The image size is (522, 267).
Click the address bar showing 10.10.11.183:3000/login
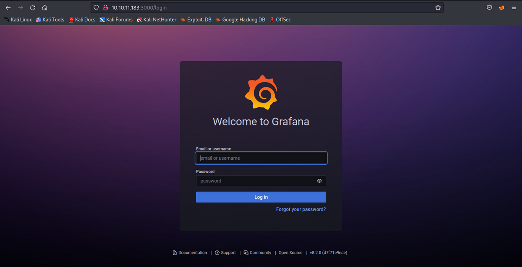(x=267, y=8)
